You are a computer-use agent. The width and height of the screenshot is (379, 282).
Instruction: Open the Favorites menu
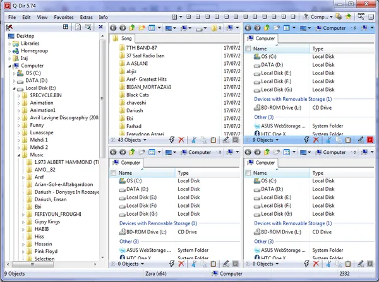pyautogui.click(x=64, y=17)
